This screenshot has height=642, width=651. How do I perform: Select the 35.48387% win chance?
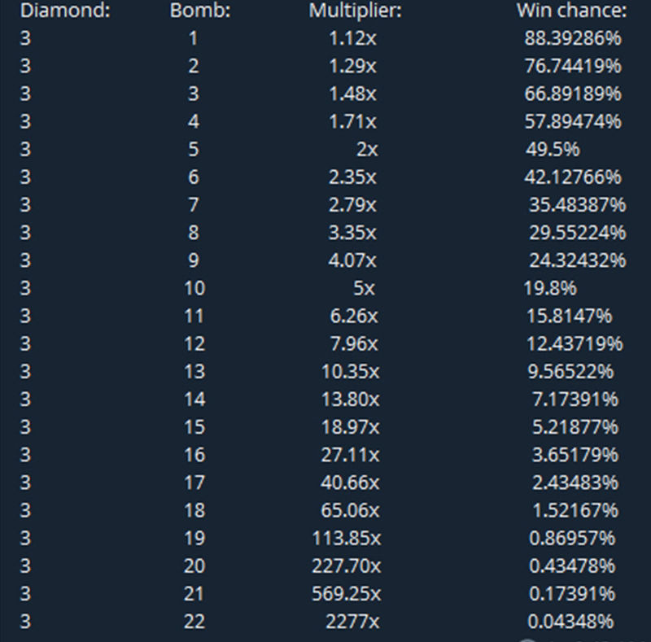pos(578,205)
